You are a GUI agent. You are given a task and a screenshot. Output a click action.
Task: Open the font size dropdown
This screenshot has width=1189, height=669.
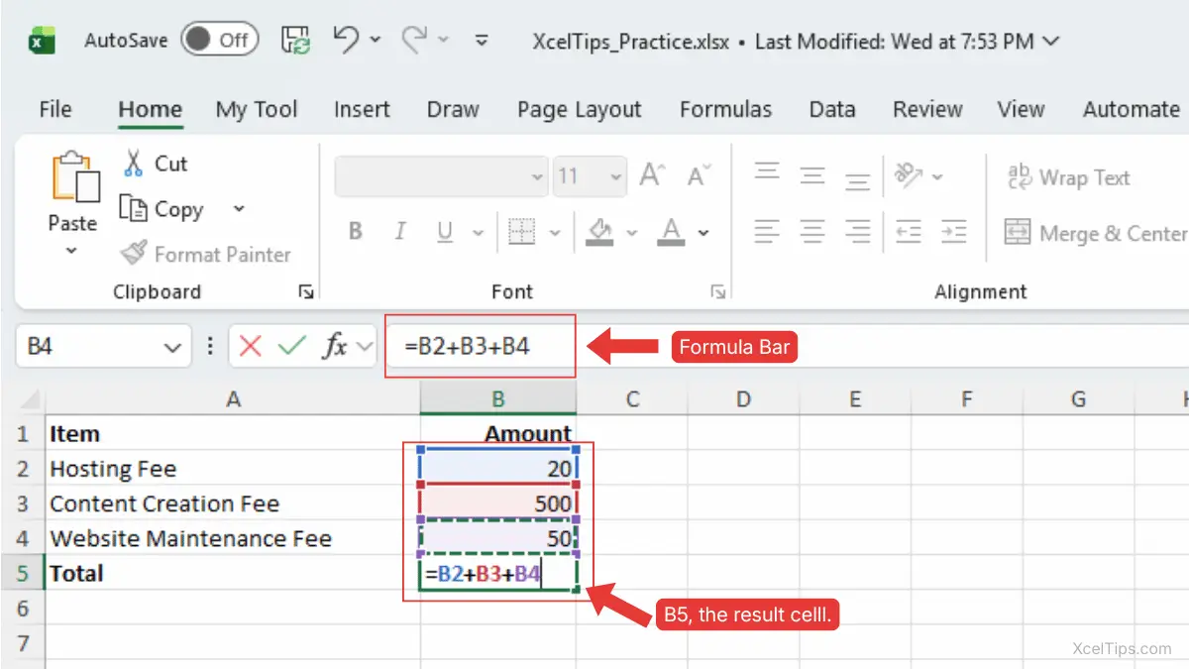coord(616,178)
